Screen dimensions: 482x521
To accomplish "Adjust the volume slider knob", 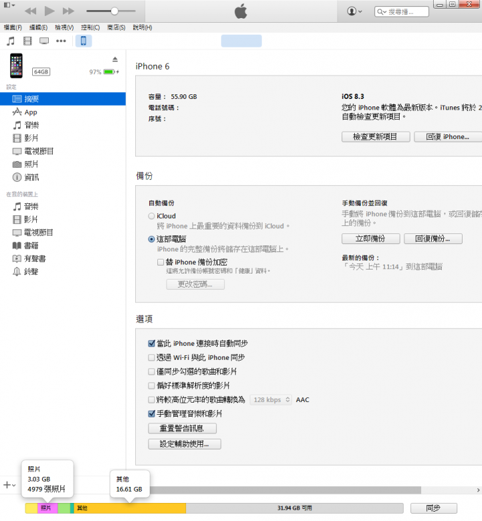I will [114, 11].
